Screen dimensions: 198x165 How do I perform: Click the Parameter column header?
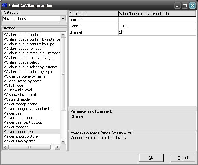tap(93, 14)
